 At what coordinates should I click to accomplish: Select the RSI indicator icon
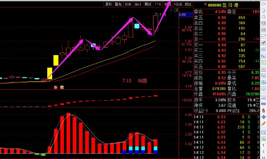pos(263,104)
